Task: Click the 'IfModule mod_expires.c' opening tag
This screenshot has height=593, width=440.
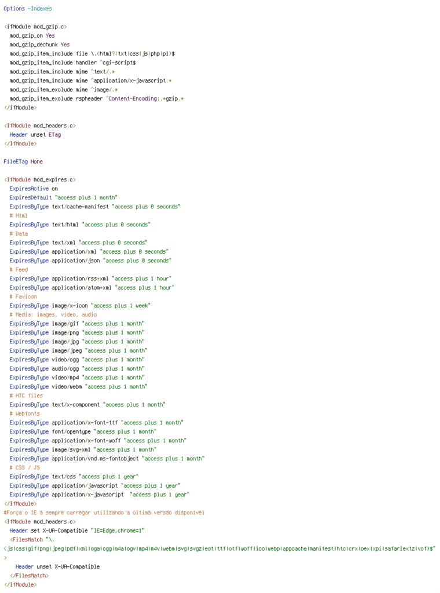Action: [39, 180]
